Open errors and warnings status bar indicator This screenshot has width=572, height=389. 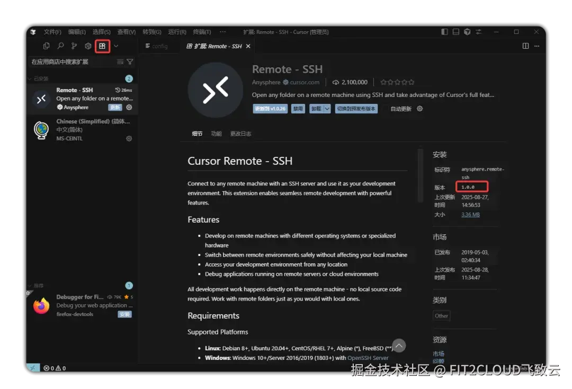55,368
